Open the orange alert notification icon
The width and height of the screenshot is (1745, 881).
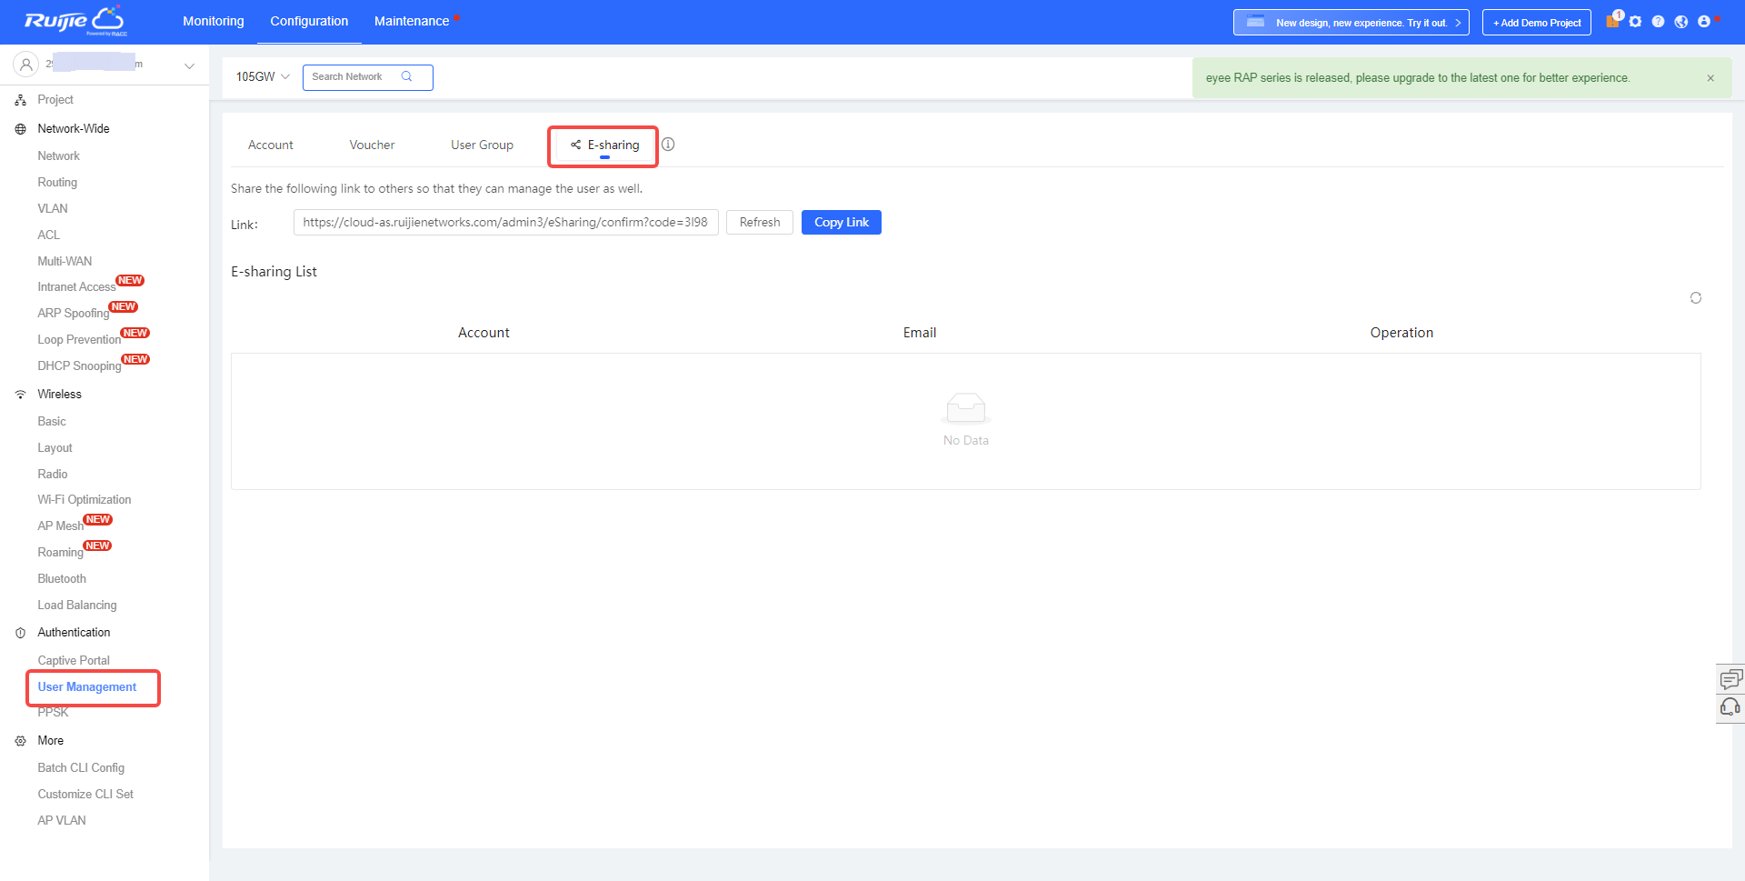(1612, 21)
